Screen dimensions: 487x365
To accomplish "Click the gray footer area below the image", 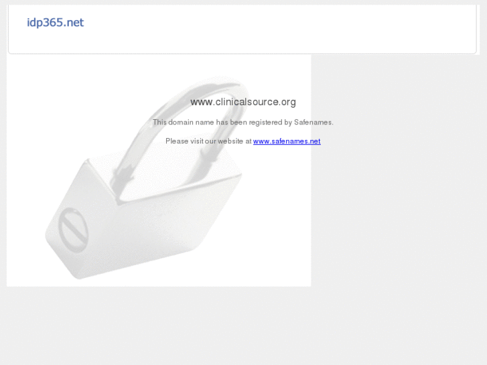I will [244, 325].
